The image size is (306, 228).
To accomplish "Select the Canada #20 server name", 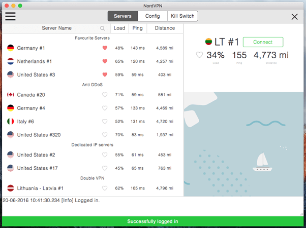I will (x=31, y=95).
